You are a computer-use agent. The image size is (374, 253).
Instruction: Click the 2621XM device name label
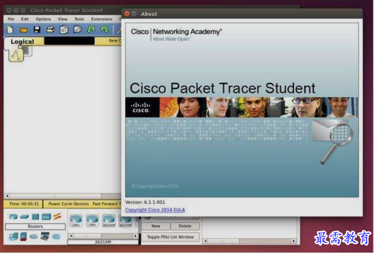coord(103,242)
